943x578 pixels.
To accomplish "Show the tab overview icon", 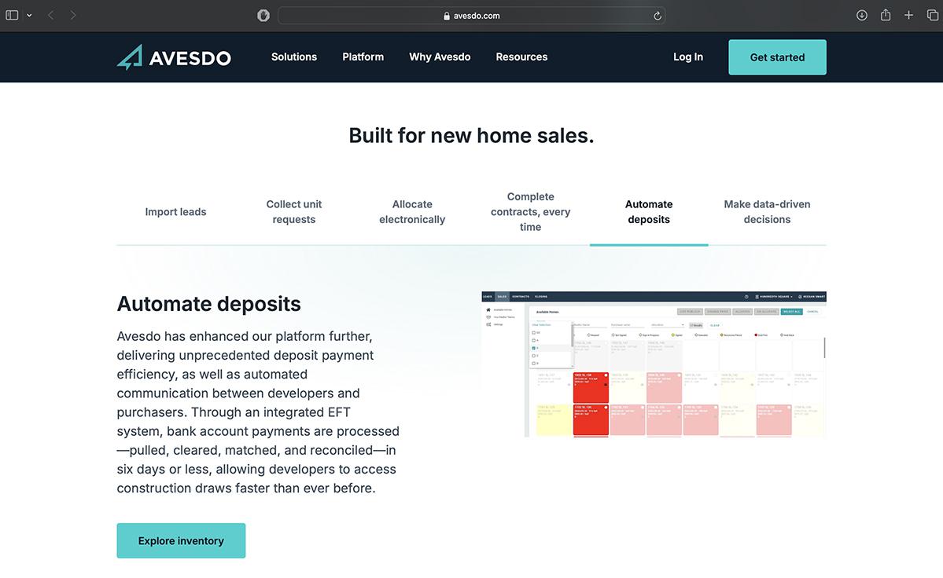I will coord(932,15).
